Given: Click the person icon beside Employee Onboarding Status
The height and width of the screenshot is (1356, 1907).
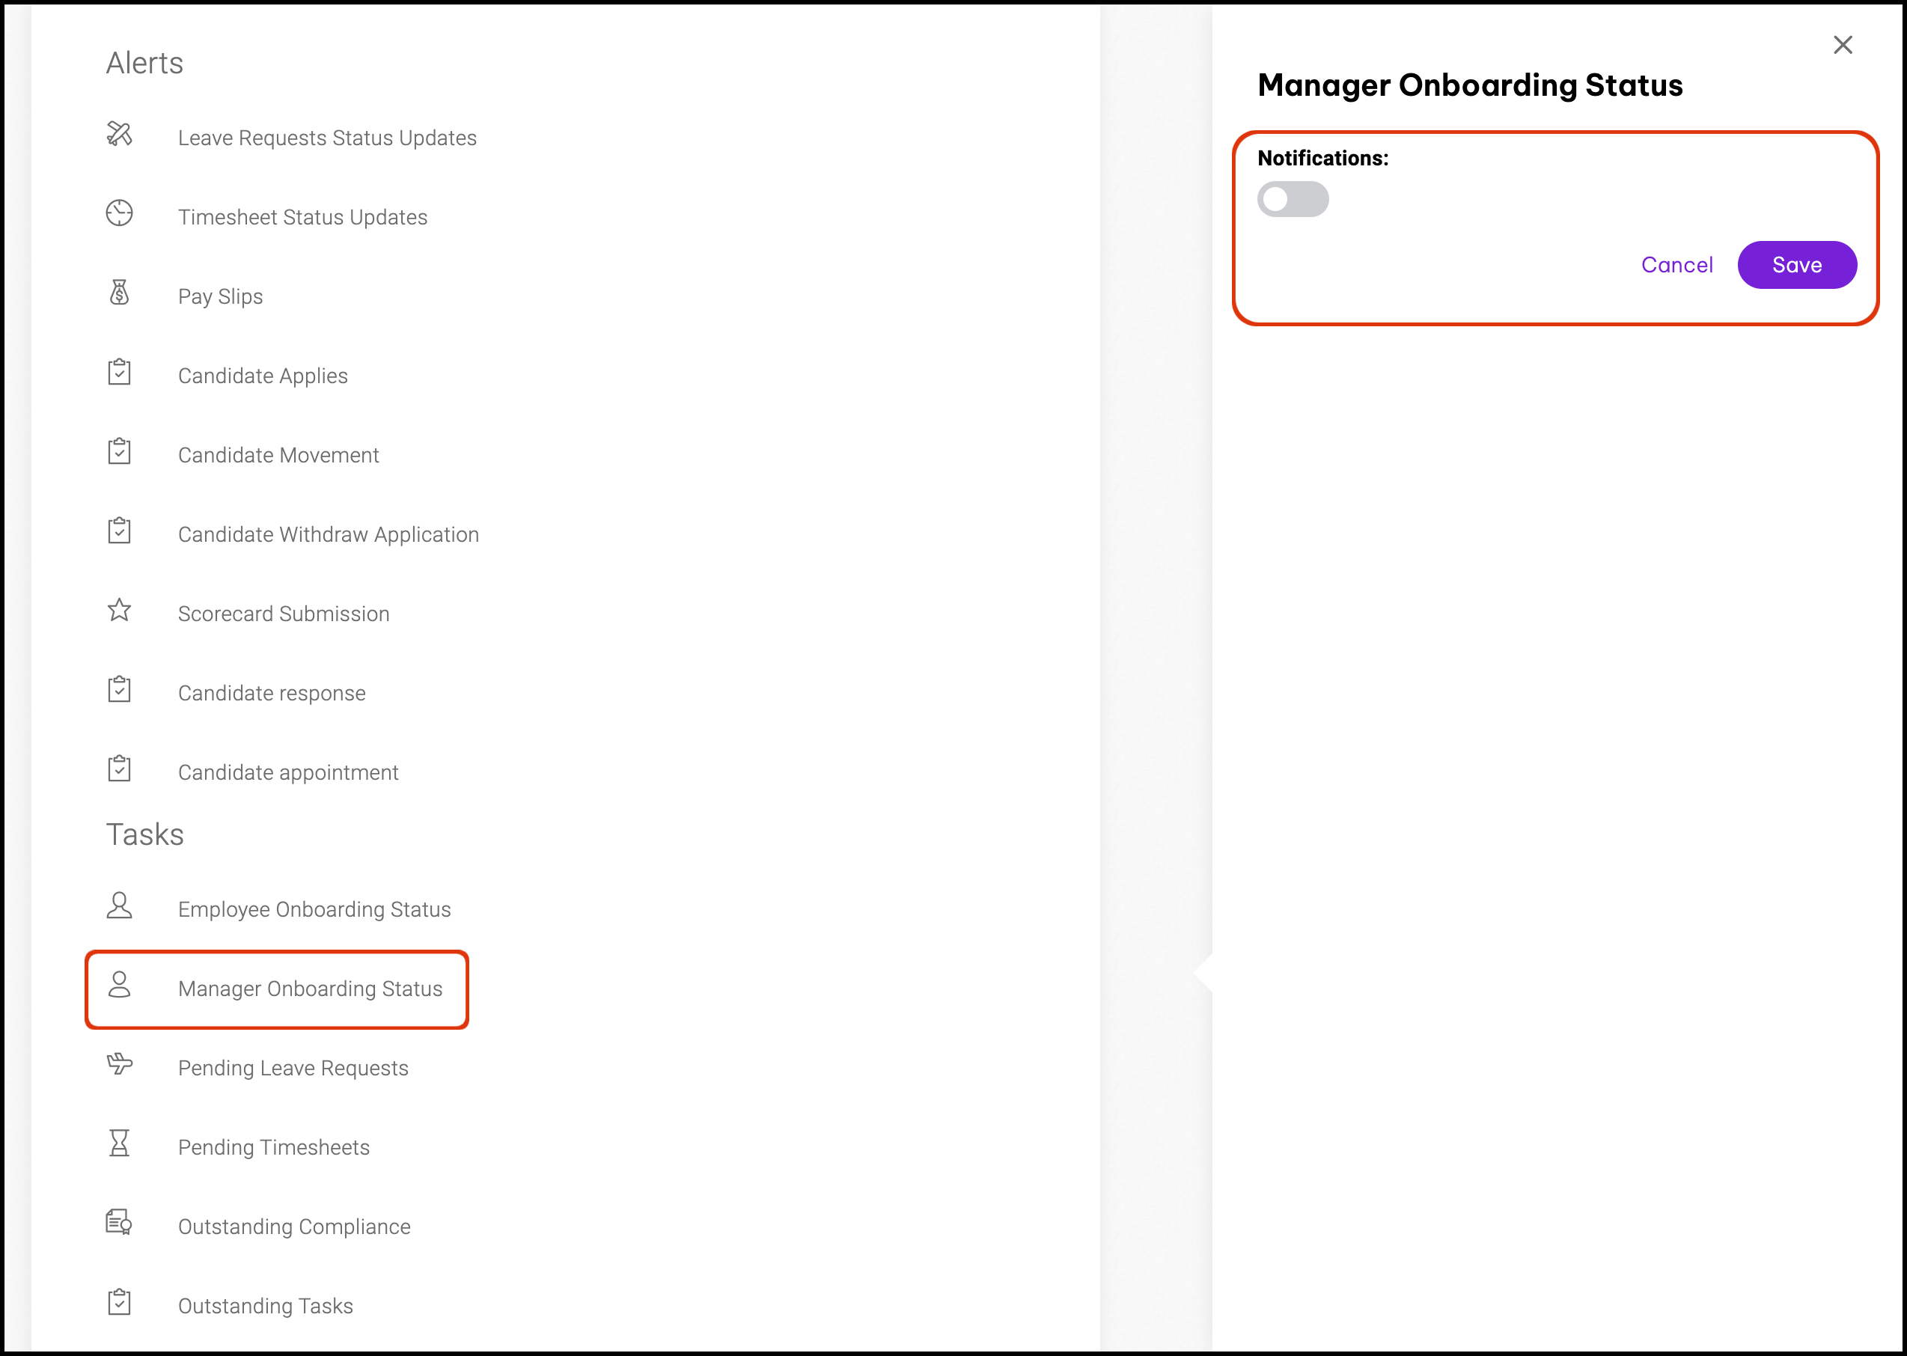Looking at the screenshot, I should click(x=120, y=905).
